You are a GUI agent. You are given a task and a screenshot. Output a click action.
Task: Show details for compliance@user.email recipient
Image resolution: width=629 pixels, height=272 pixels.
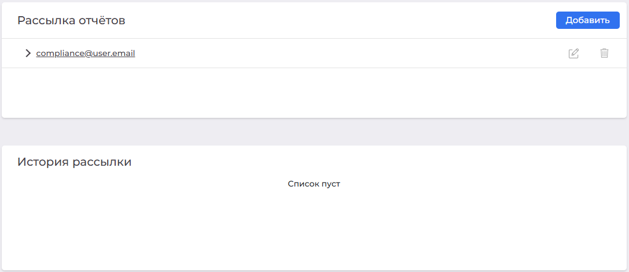pyautogui.click(x=28, y=53)
